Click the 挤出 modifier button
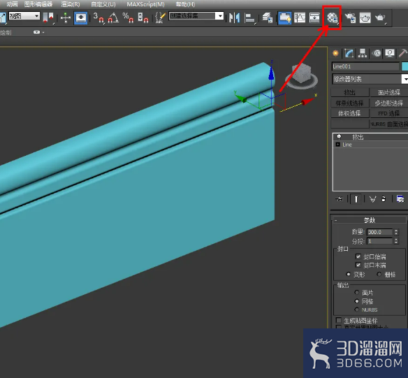The height and width of the screenshot is (378, 408). click(349, 92)
